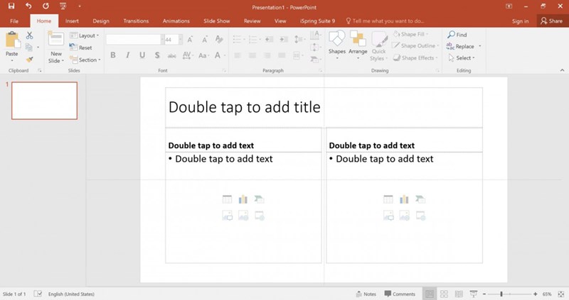Toggle the Notes pane in status bar
569x300 pixels.
pos(366,294)
